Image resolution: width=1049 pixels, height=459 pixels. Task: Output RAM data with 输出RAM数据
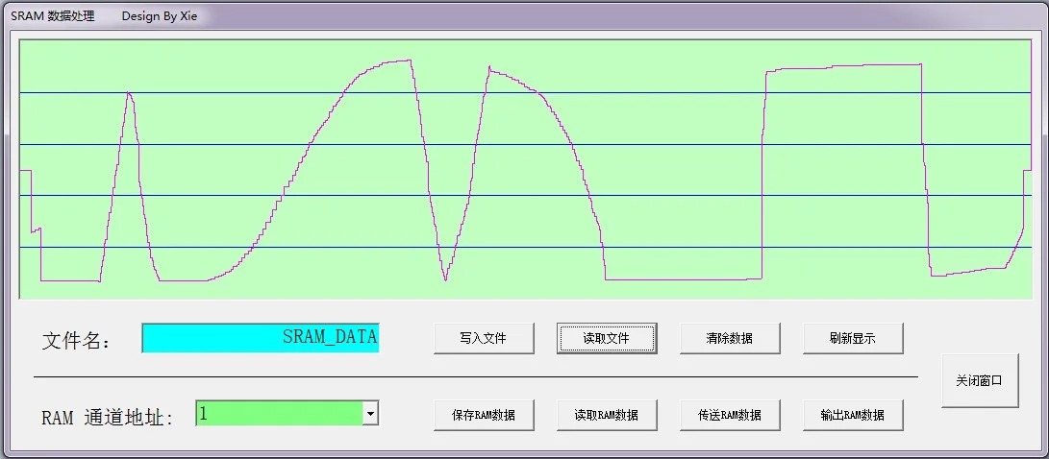[x=853, y=415]
